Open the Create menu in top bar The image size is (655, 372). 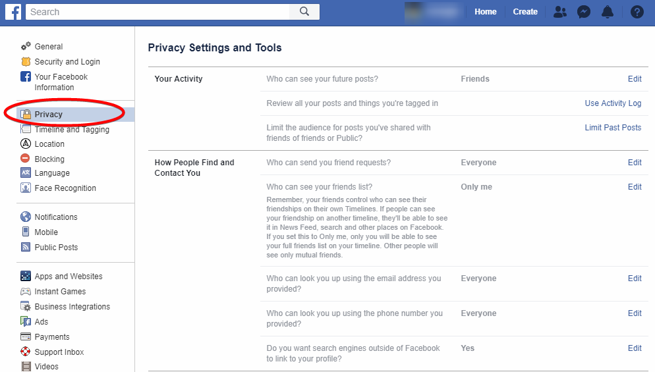point(525,12)
